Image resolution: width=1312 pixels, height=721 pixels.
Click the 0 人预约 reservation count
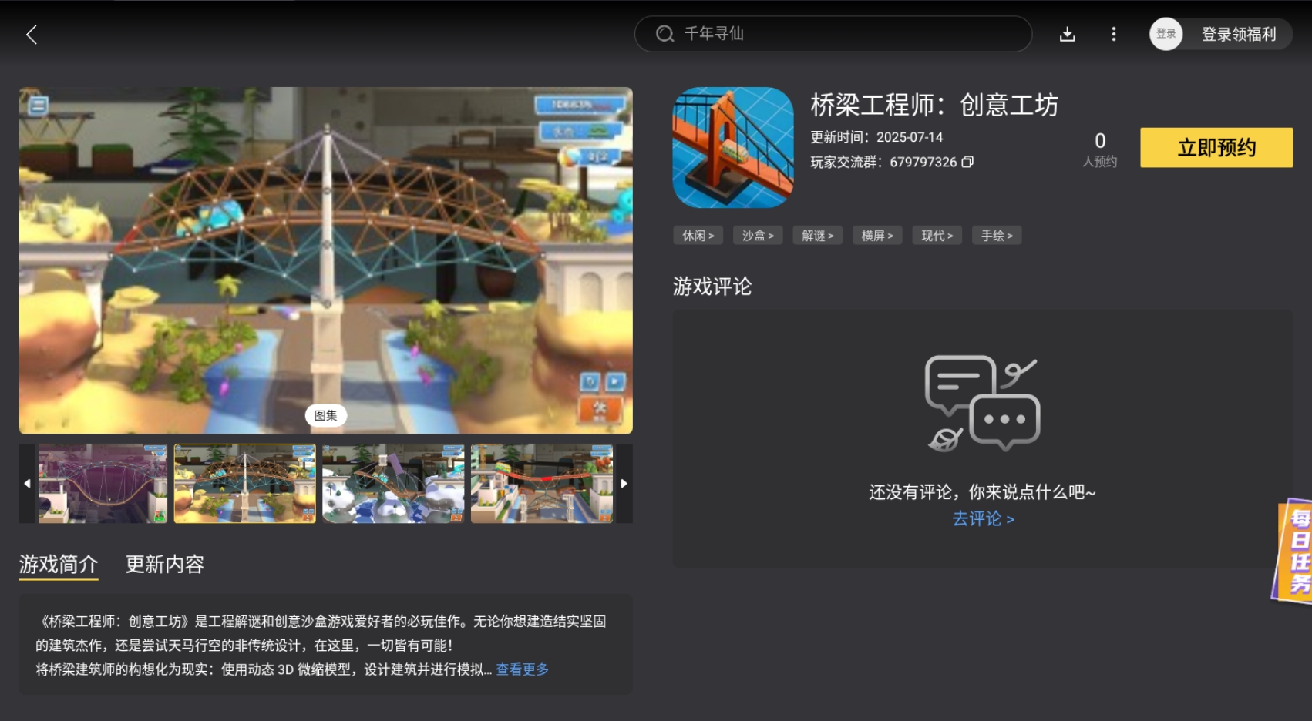[1100, 149]
